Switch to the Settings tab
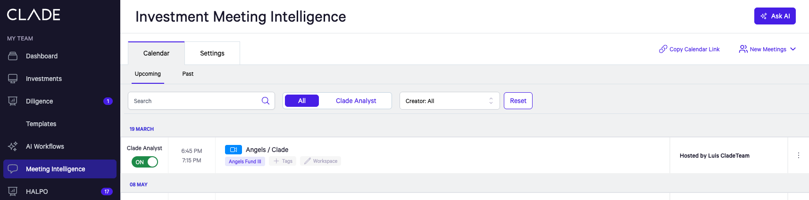Screen dimensions: 809x200 [212, 53]
